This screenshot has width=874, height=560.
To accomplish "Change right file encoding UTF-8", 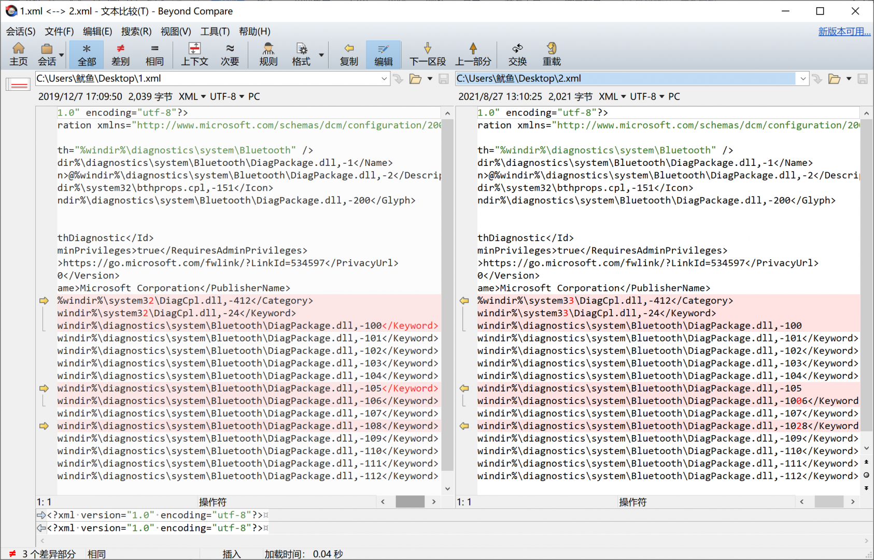I will point(647,96).
